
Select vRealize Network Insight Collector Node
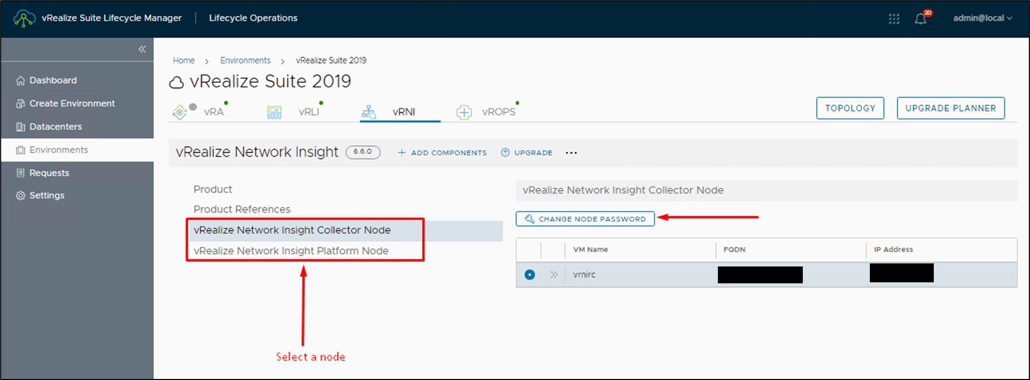coord(292,230)
